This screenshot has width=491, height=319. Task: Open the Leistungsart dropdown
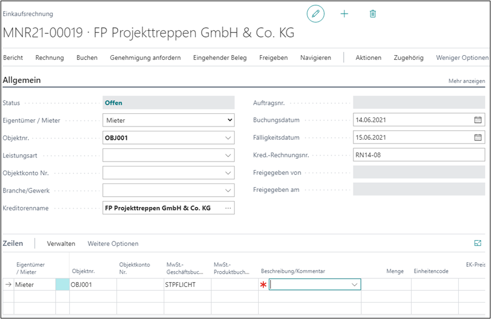pyautogui.click(x=229, y=156)
